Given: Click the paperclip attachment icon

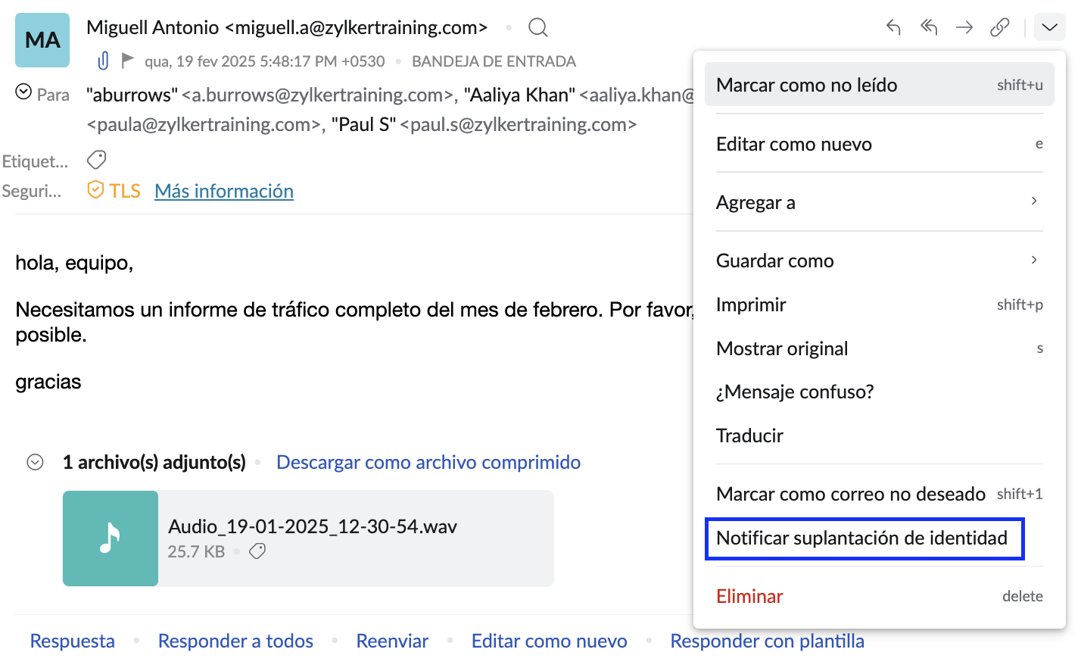Looking at the screenshot, I should (104, 61).
